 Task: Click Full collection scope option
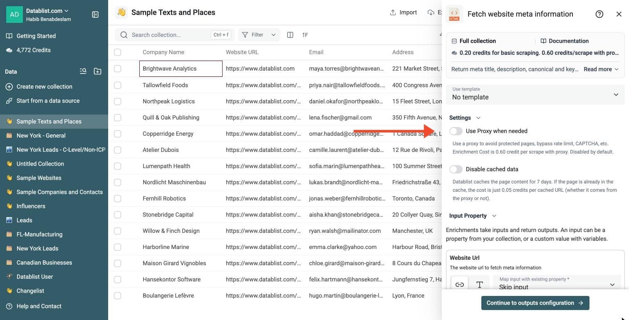[473, 41]
